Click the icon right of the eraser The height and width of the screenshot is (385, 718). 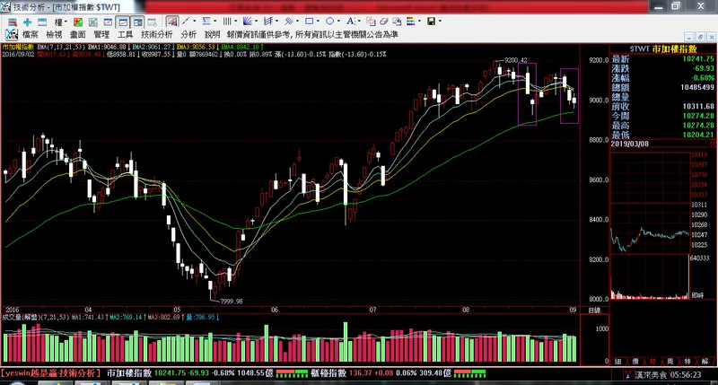pyautogui.click(x=397, y=22)
